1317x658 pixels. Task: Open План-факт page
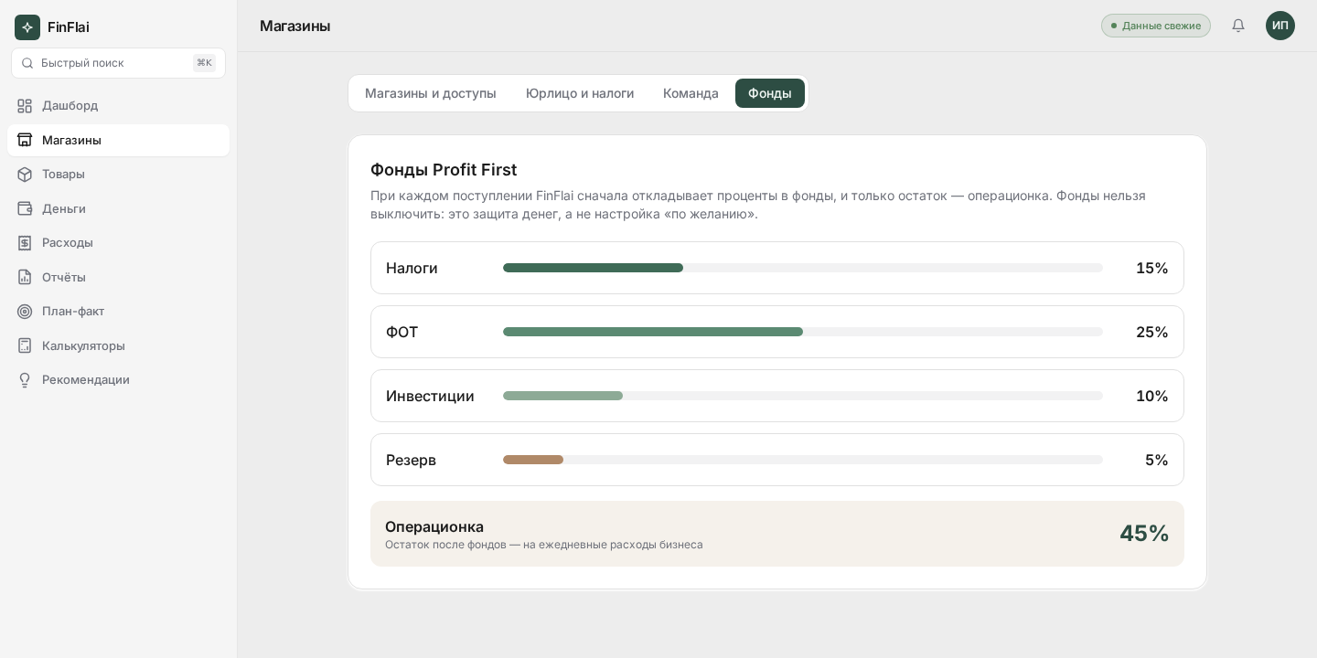(x=118, y=312)
